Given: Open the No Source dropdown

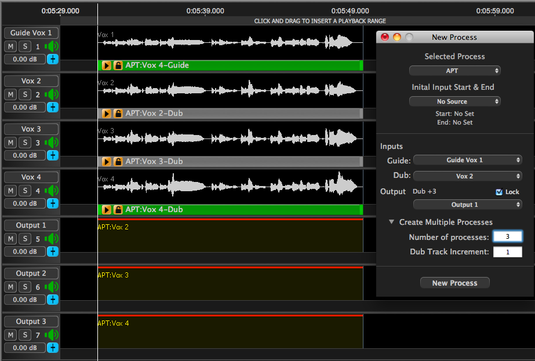Looking at the screenshot, I should click(x=454, y=101).
